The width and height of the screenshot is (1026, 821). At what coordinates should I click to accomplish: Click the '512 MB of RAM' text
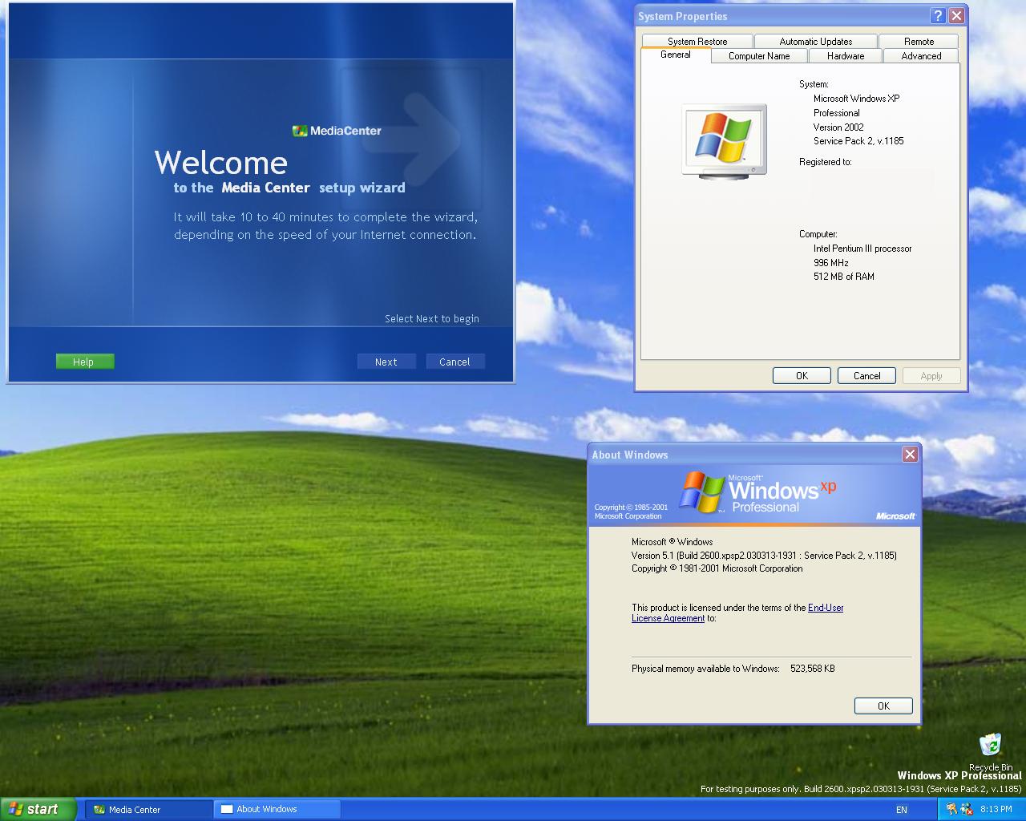(x=844, y=277)
